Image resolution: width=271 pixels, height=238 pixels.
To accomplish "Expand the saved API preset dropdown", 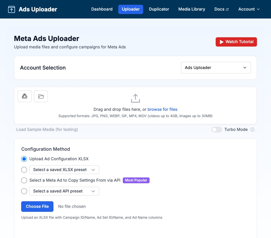I will (64, 191).
